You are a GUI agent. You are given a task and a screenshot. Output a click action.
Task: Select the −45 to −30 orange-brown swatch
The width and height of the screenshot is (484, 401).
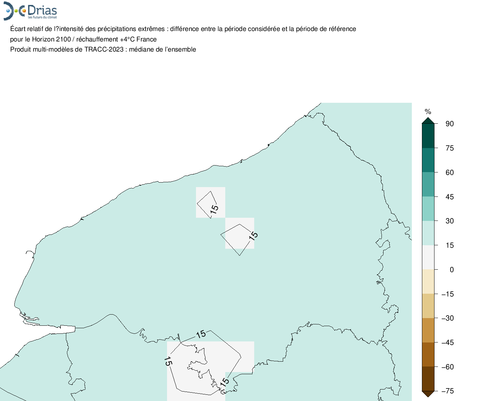click(x=428, y=330)
